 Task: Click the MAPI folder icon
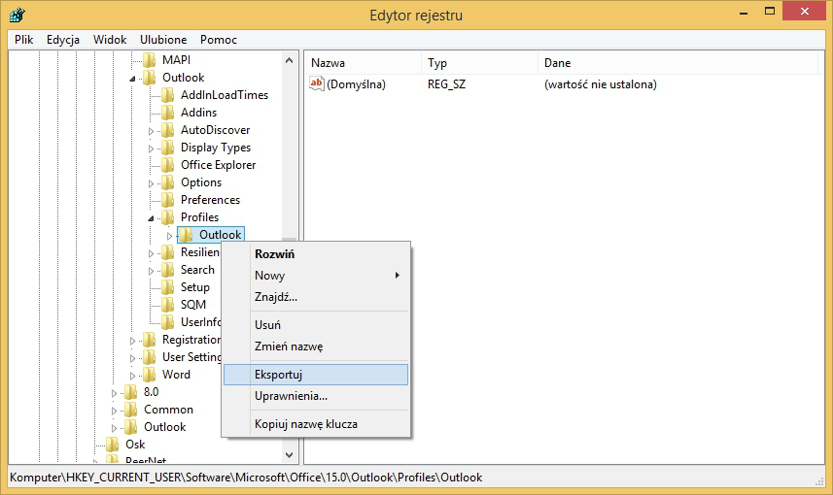[x=150, y=60]
